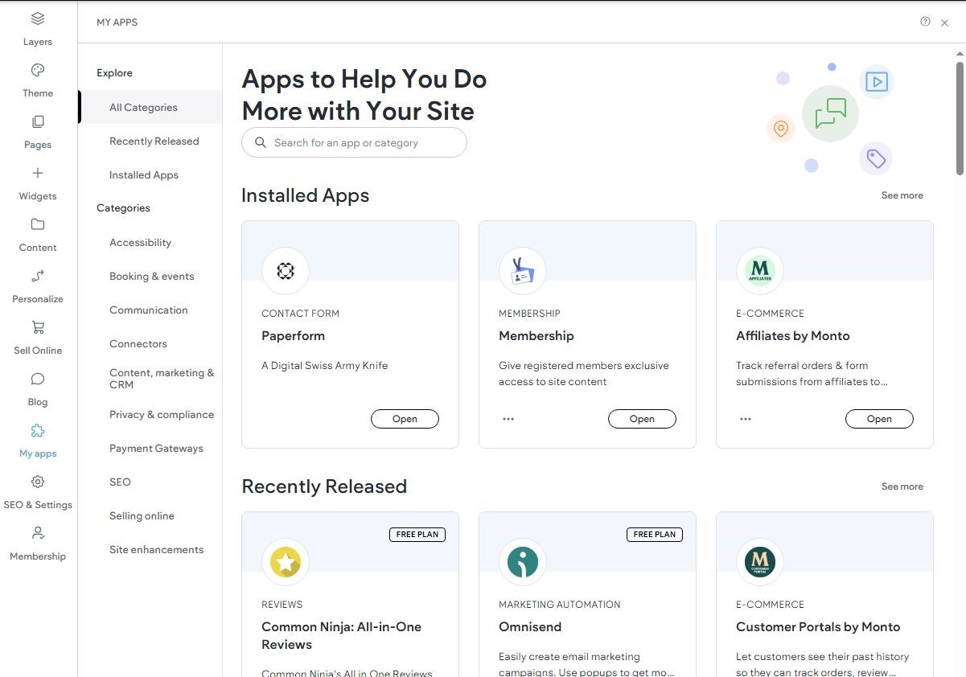The image size is (966, 677).
Task: Open the SEO & Settings gear icon
Action: (37, 482)
